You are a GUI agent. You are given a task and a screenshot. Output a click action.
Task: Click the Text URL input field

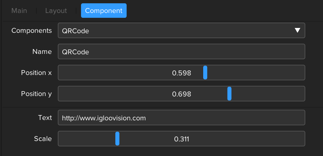181,118
